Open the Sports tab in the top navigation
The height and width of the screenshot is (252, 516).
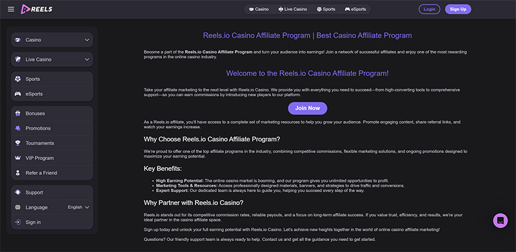326,9
